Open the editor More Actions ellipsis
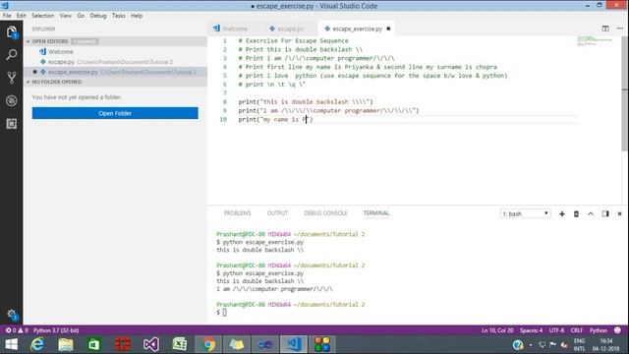This screenshot has width=629, height=354. pos(620,29)
